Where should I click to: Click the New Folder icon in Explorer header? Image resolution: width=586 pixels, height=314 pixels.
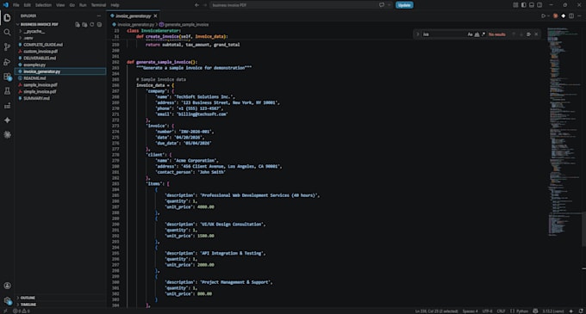[x=84, y=25]
